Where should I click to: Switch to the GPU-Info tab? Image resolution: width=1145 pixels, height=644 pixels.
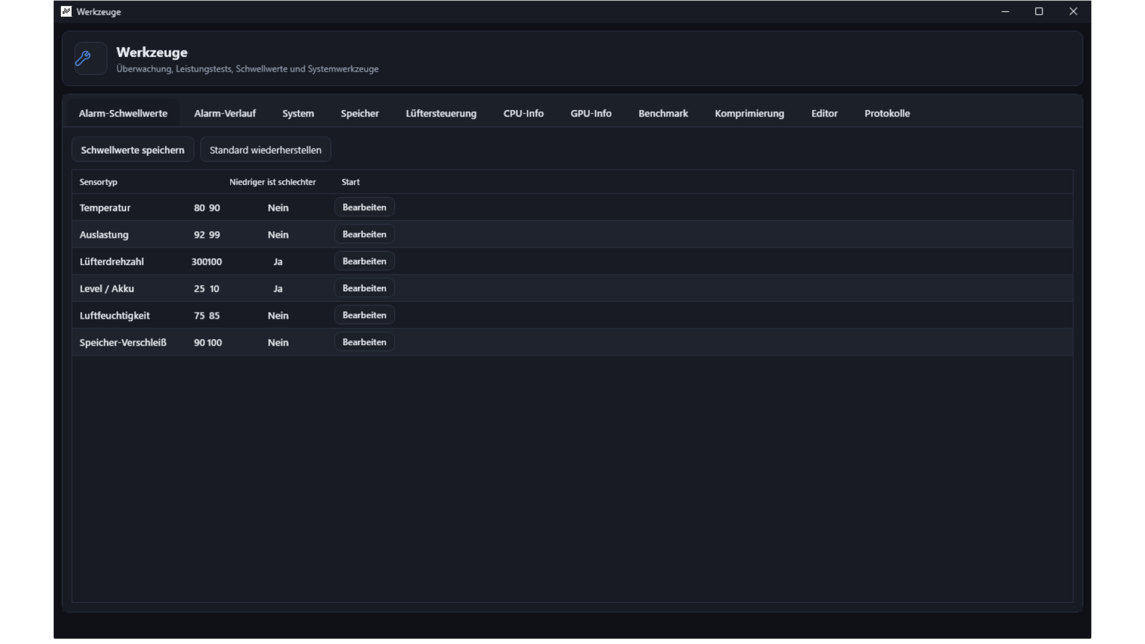tap(591, 113)
